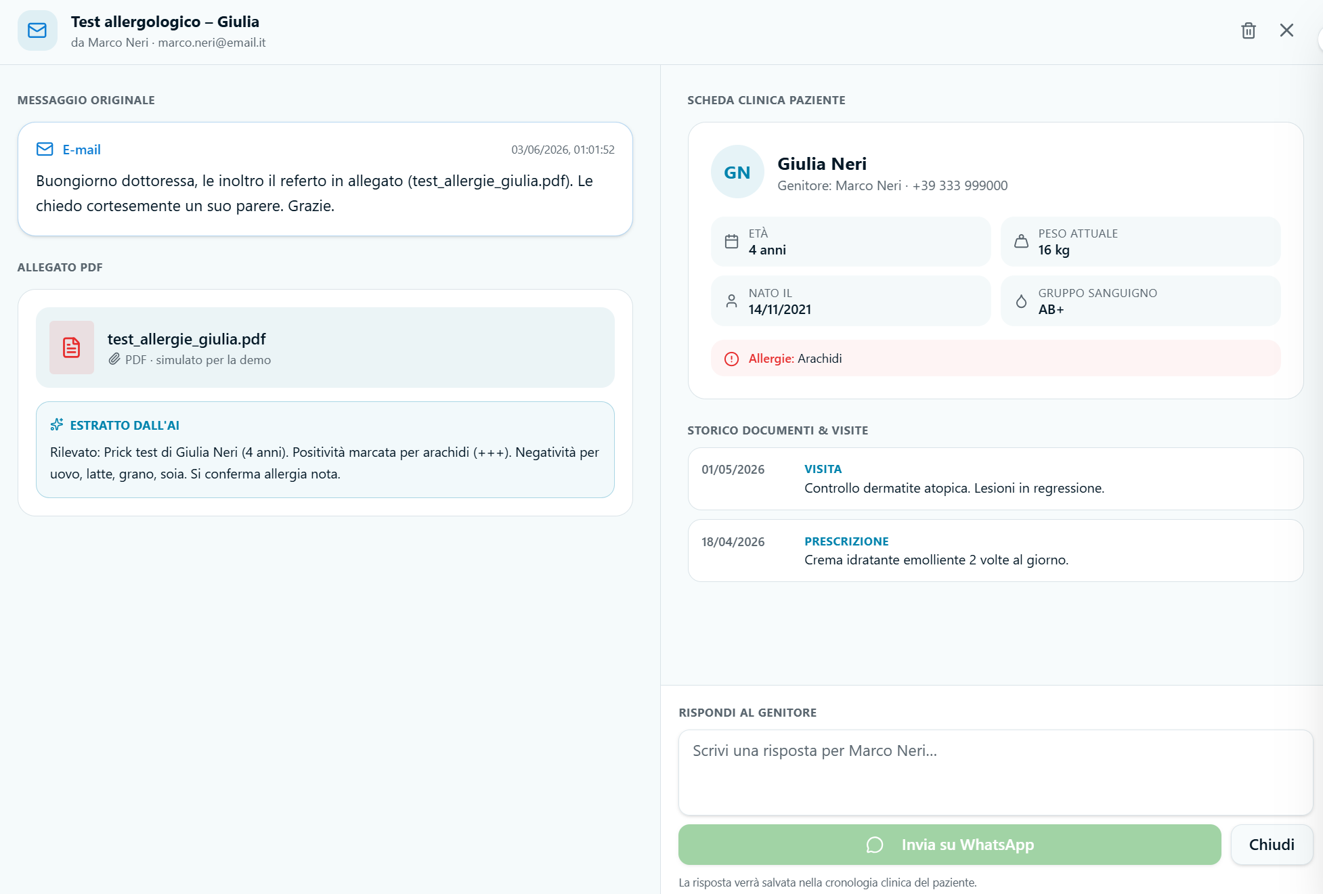Click the mail envelope icon in header
Screen dimensions: 1323x894
tap(37, 30)
